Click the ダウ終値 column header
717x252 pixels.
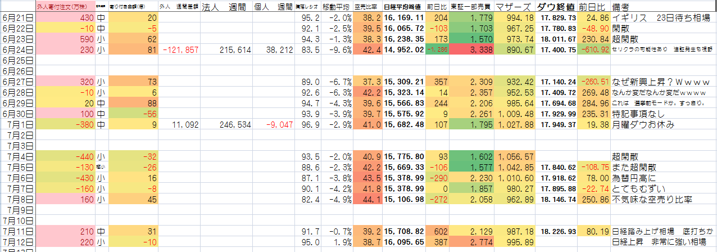click(556, 8)
